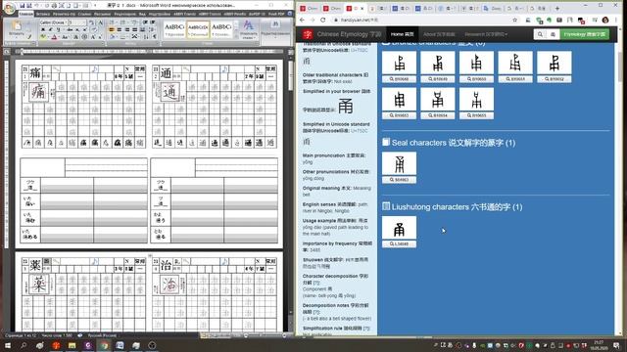Click the bullets list icon in Word
The image size is (627, 352).
113,22
